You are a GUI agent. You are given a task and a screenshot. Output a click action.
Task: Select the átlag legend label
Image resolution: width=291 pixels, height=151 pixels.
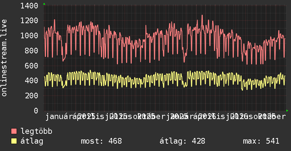[32, 142]
